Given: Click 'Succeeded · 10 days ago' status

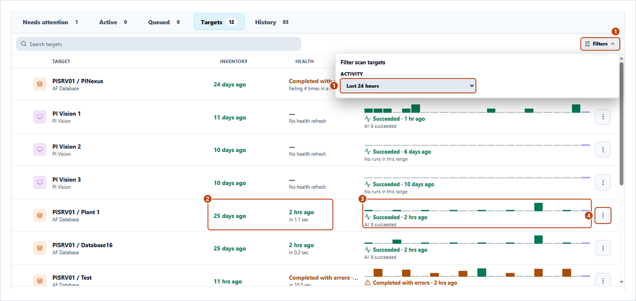Looking at the screenshot, I should [404, 184].
